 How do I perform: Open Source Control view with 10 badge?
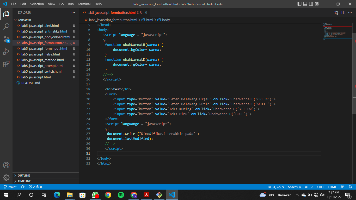tap(6, 39)
